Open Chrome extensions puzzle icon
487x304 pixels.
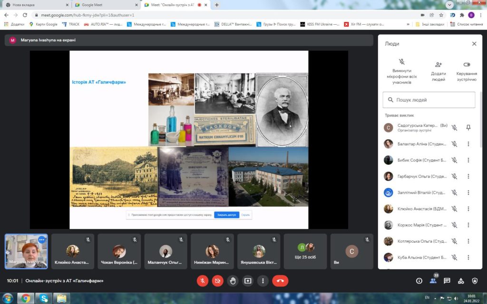click(462, 15)
